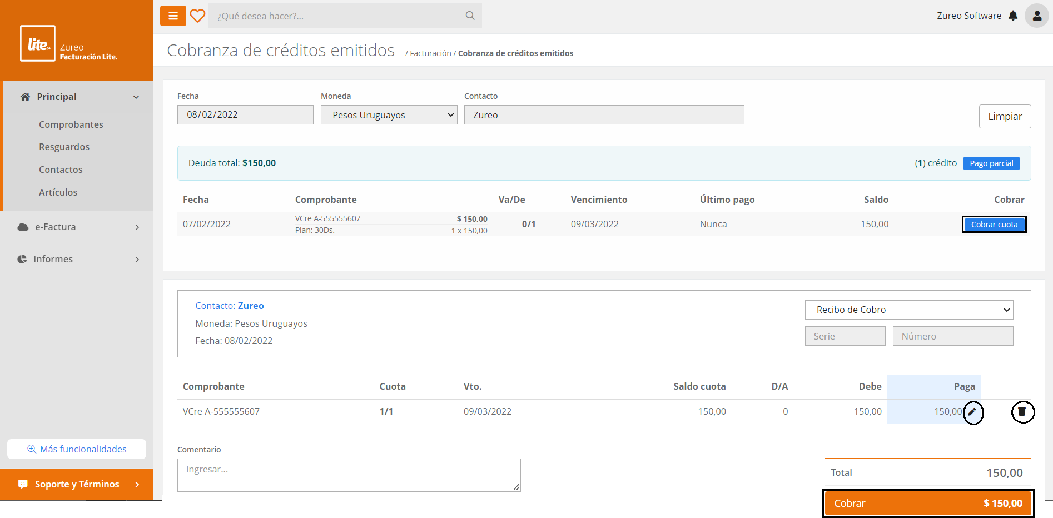Click the orange Cobrar $ 150,00 button
This screenshot has height=518, width=1053.
(x=927, y=504)
